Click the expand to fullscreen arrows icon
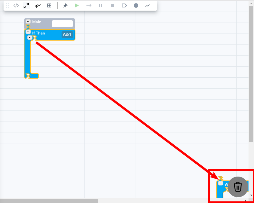The width and height of the screenshot is (254, 203). 26,5
